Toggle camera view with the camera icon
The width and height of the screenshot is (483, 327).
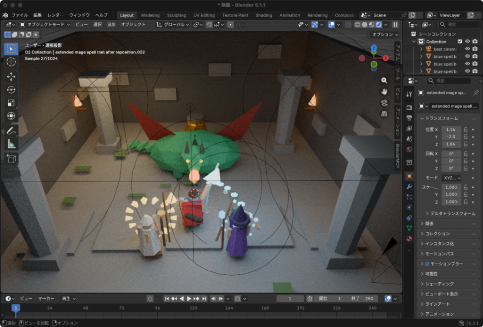tap(384, 102)
